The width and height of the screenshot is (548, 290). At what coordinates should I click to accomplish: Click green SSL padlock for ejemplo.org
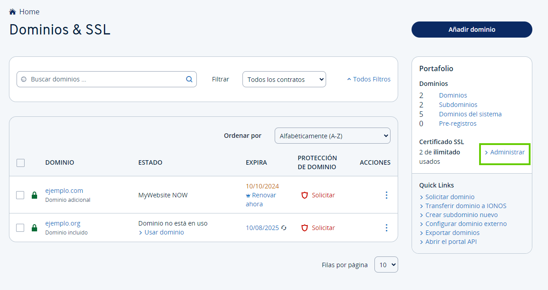34,228
